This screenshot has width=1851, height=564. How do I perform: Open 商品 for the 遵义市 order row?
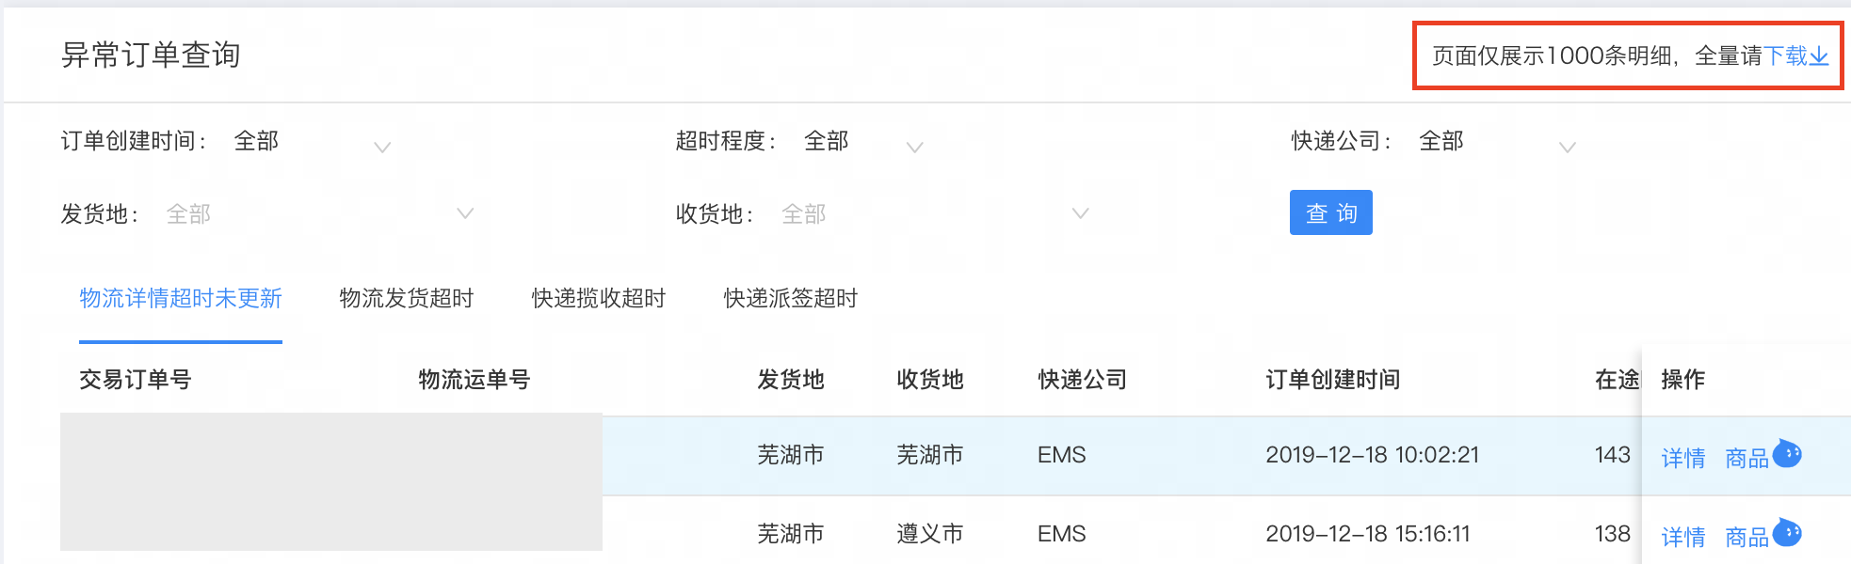[1747, 537]
